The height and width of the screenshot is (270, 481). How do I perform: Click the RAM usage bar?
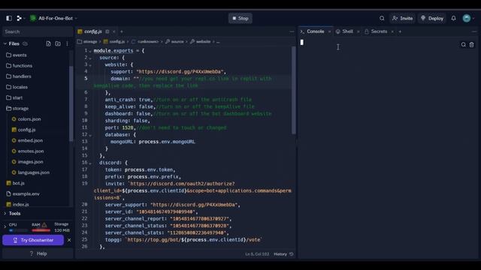[x=41, y=230]
